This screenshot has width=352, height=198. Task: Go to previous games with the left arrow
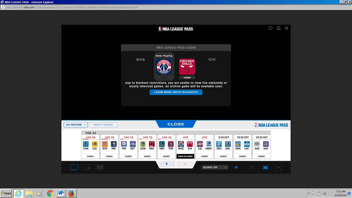tap(166, 164)
